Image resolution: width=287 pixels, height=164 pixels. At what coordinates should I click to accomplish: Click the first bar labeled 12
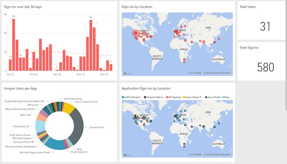point(10,65)
